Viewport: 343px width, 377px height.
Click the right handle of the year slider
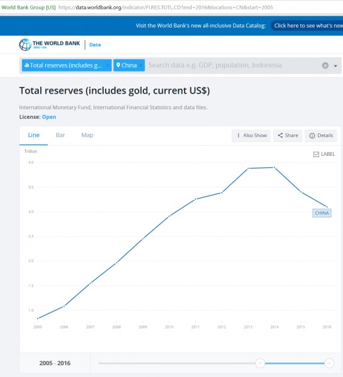pos(329,363)
